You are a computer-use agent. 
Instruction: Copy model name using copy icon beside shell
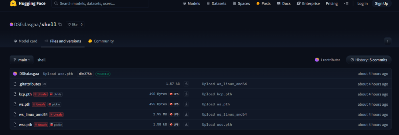pyautogui.click(x=60, y=24)
